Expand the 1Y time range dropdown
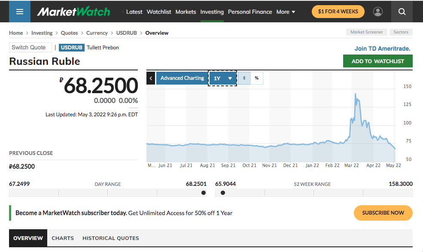The image size is (423, 252). 222,78
